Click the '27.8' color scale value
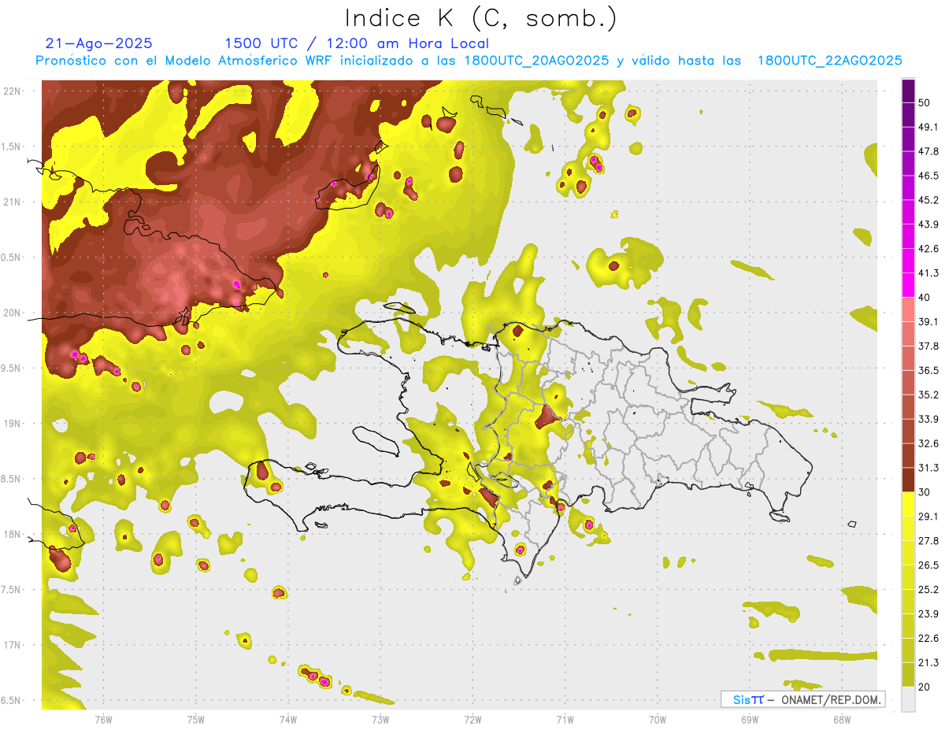The image size is (945, 730). click(x=928, y=541)
